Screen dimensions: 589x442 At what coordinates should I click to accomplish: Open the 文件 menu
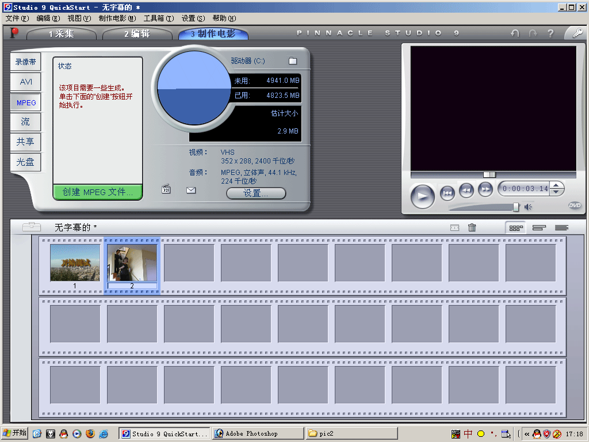(x=17, y=18)
